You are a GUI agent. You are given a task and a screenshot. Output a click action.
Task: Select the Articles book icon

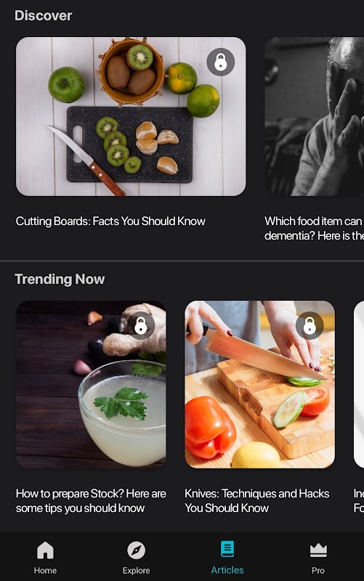(x=227, y=549)
